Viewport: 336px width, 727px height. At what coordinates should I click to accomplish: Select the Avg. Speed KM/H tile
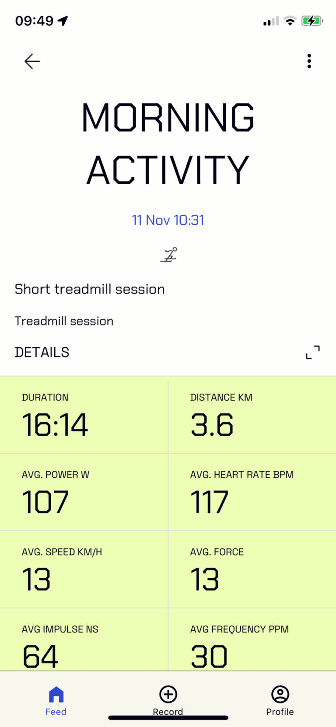(84, 570)
